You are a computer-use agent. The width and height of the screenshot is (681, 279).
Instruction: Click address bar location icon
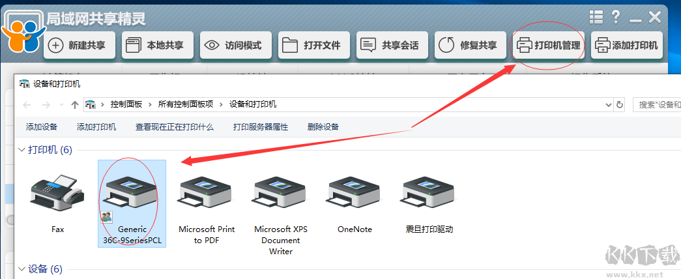[91, 104]
